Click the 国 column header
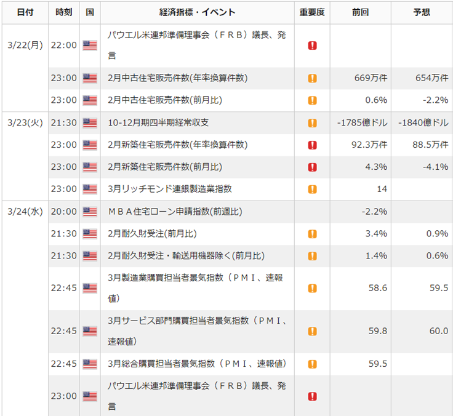 point(90,12)
